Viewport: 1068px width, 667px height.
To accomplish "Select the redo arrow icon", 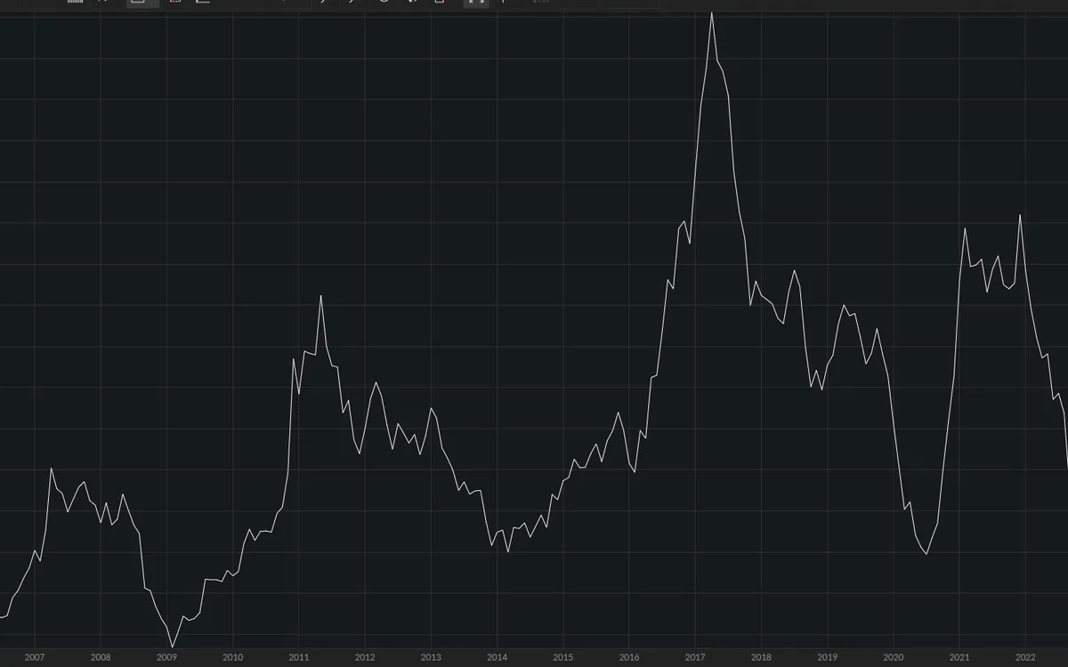I will pos(353,3).
